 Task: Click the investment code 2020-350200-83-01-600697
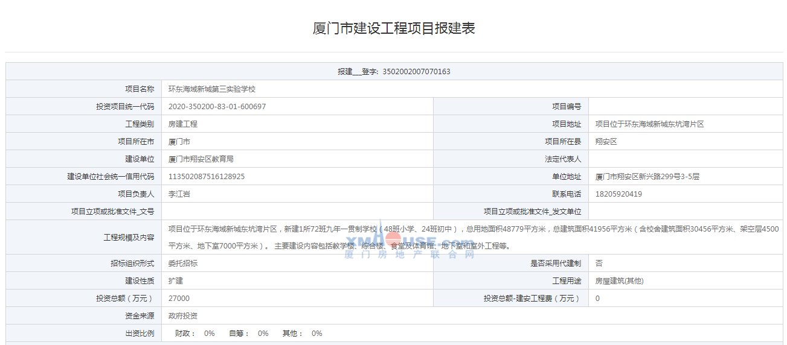[x=217, y=107]
